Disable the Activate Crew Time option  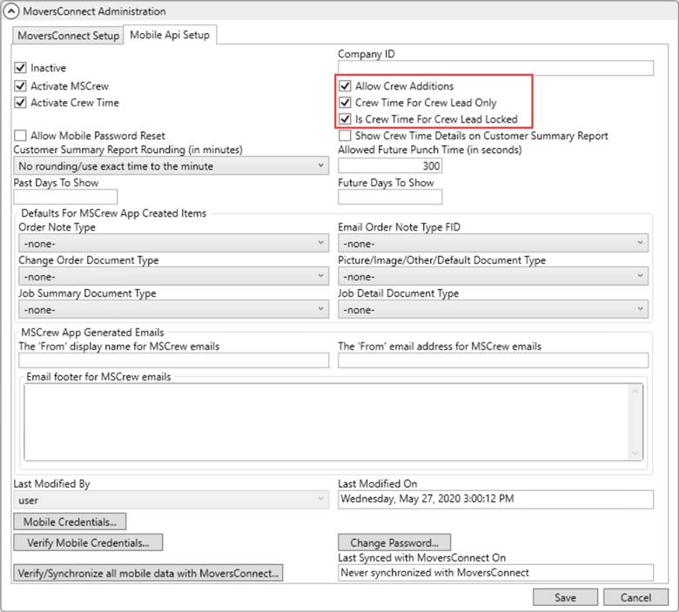click(x=21, y=103)
